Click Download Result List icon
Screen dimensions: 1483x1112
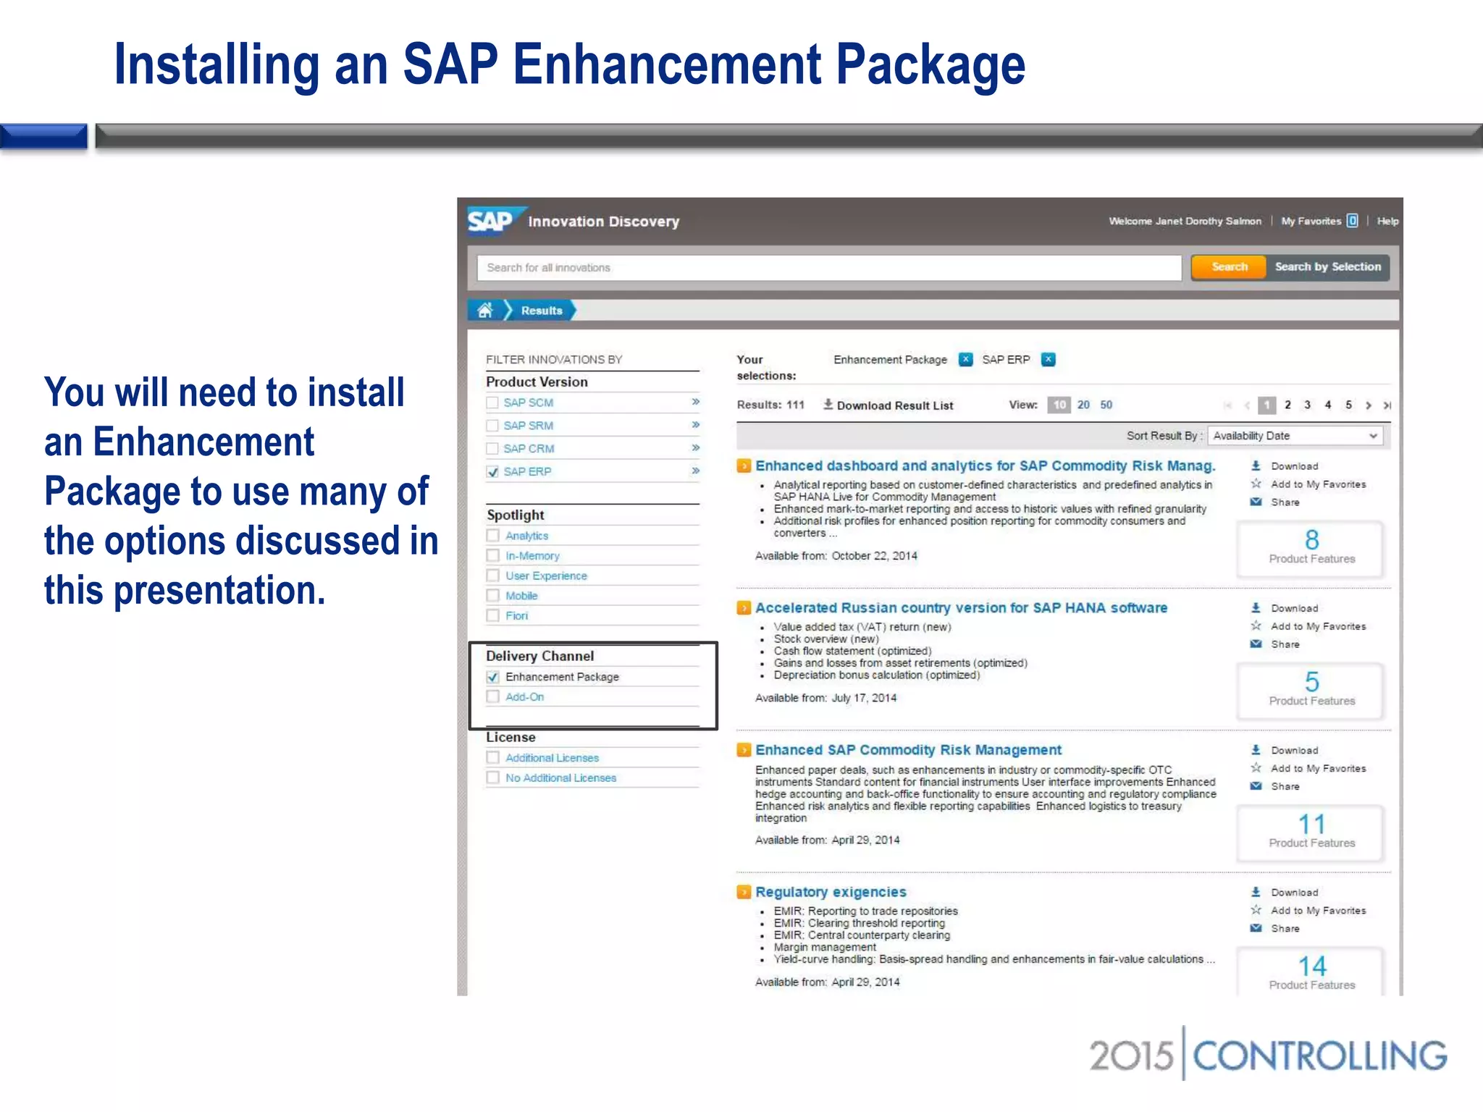[x=828, y=405]
